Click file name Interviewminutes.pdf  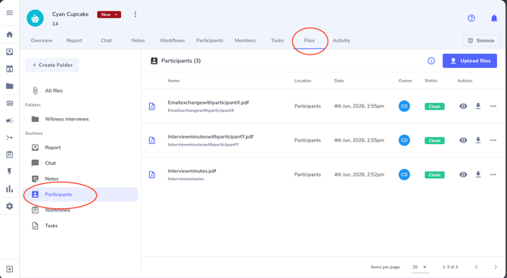tap(191, 171)
